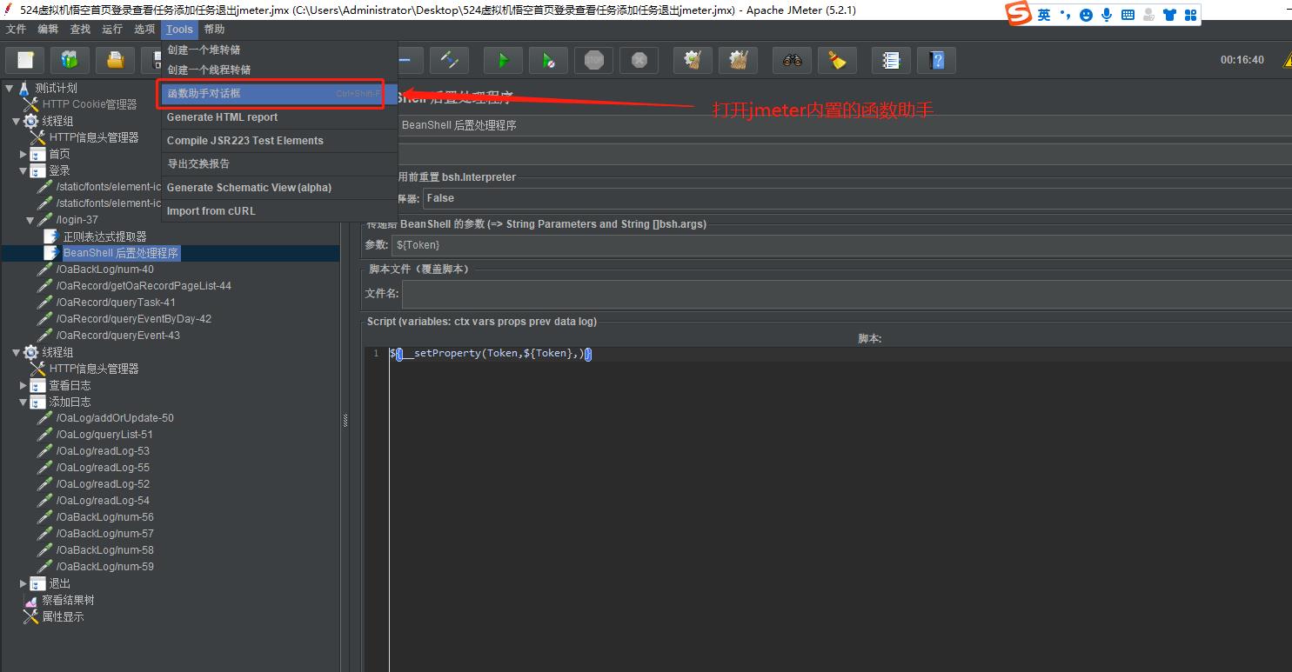
Task: Click the New test plan toolbar icon
Action: coord(25,60)
